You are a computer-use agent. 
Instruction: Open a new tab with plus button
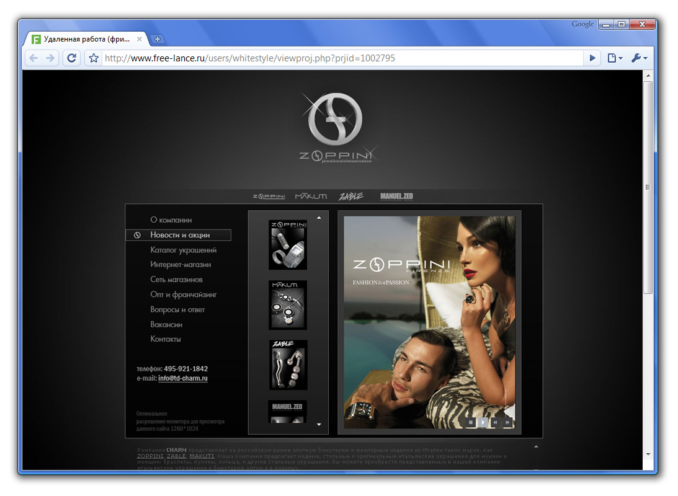click(x=158, y=39)
